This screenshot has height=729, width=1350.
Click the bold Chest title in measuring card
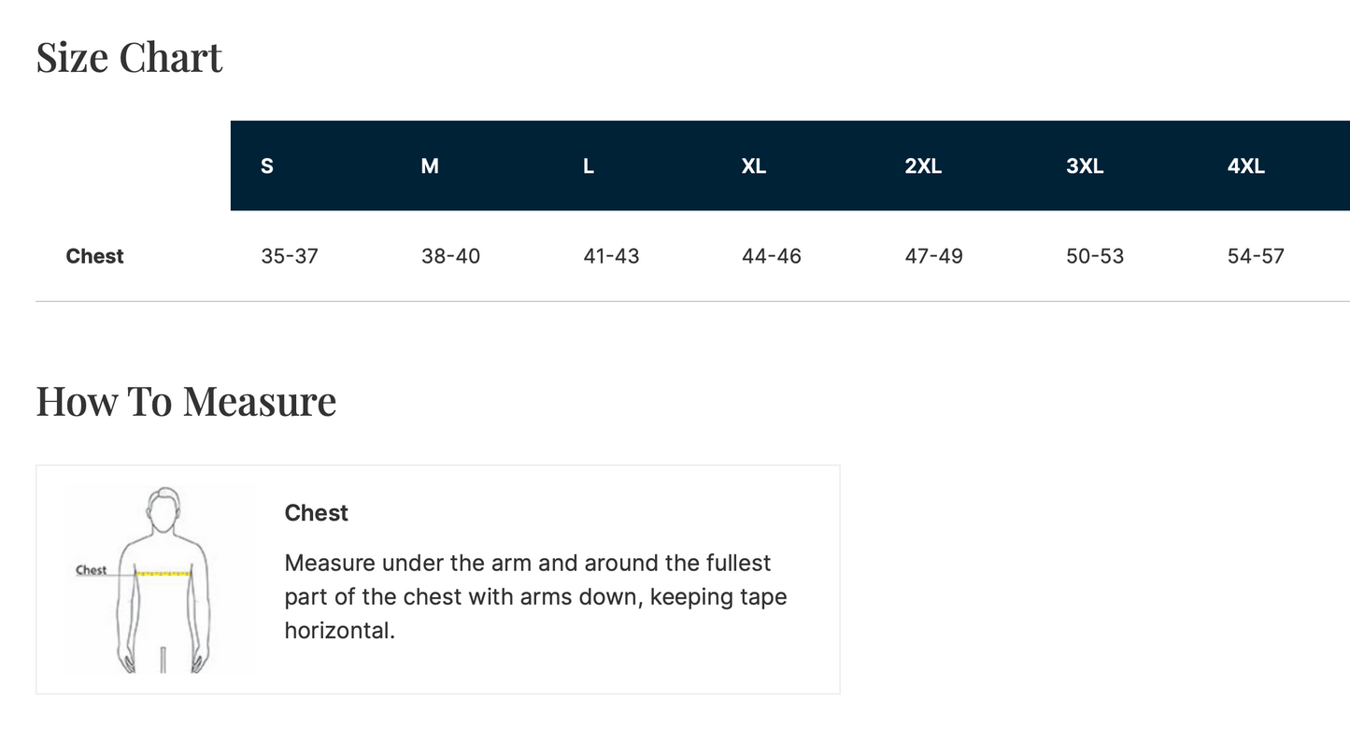click(316, 513)
